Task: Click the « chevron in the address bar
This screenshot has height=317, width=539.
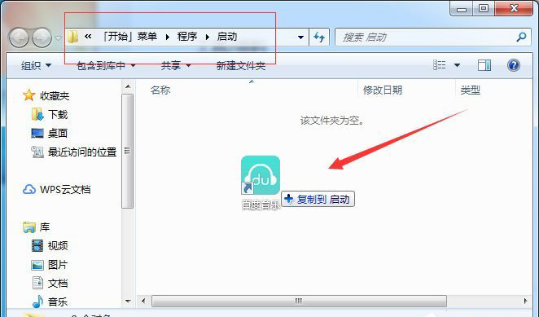Action: point(88,36)
